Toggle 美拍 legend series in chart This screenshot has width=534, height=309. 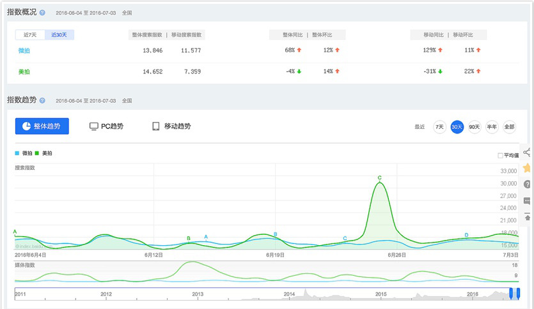point(43,153)
